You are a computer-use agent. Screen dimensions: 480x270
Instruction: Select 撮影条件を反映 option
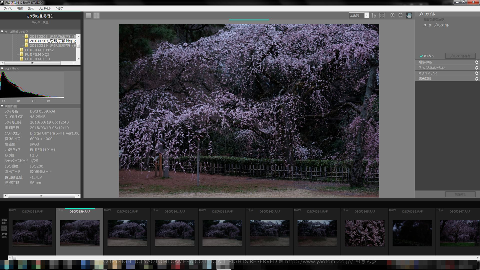(x=434, y=19)
